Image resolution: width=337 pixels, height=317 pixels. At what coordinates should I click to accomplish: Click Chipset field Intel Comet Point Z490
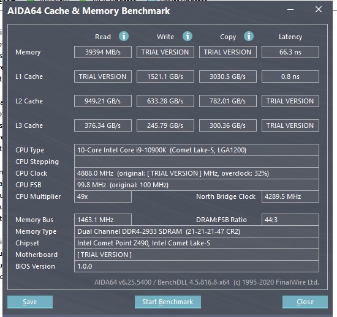pos(197,243)
